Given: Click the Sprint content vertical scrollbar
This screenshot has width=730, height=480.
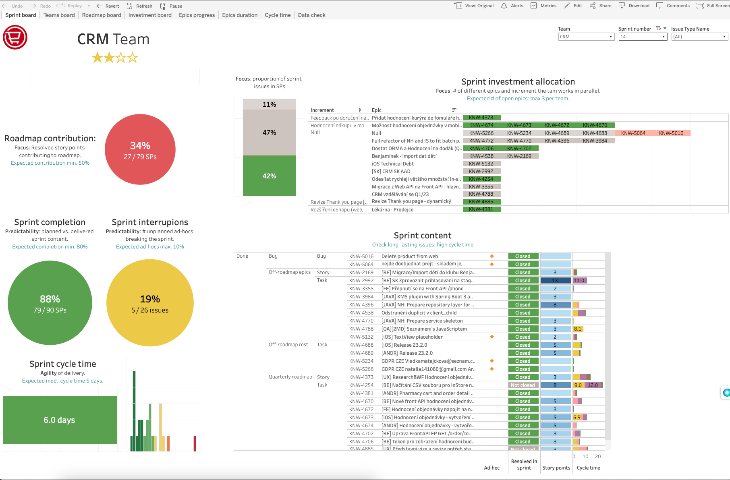Looking at the screenshot, I should [608, 346].
